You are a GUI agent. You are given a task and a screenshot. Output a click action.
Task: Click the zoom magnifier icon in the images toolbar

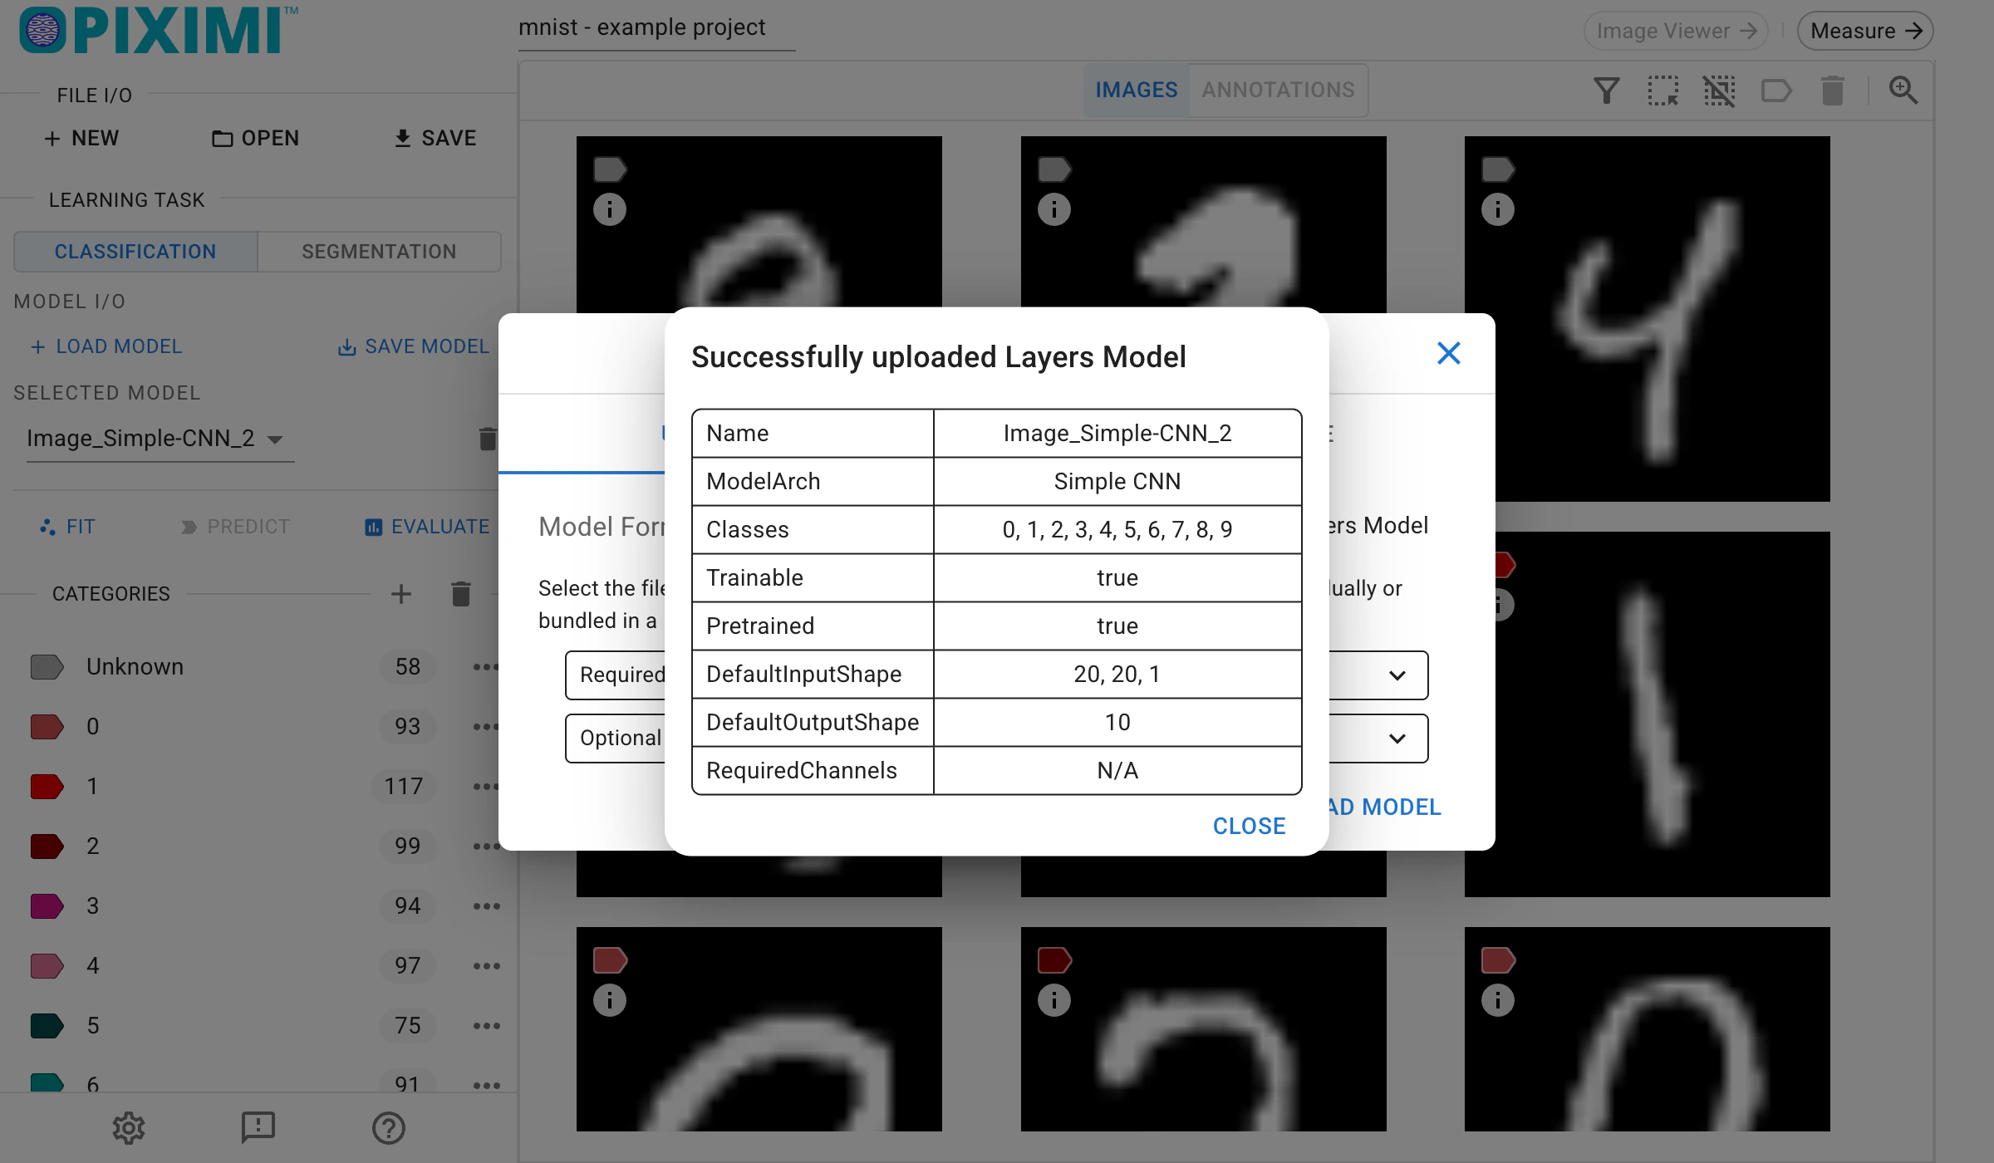[x=1903, y=90]
